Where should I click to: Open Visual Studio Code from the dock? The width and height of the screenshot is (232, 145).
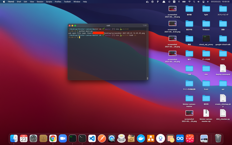(92, 138)
